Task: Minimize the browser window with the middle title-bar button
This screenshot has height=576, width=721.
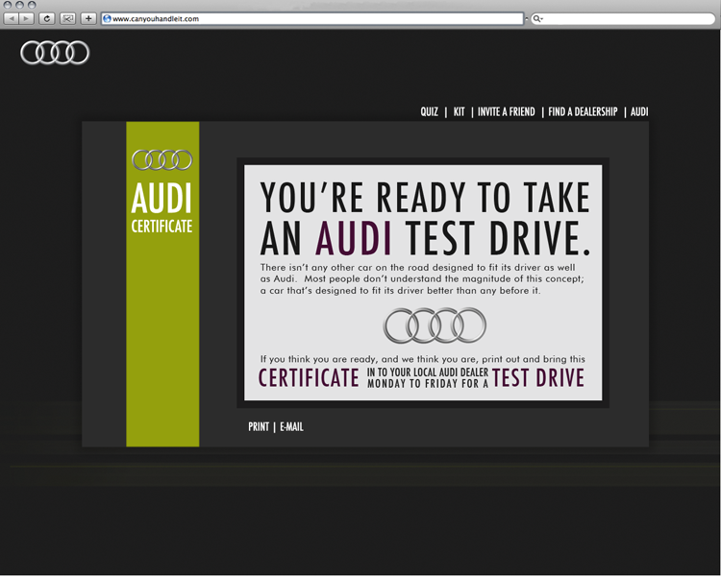Action: pyautogui.click(x=19, y=5)
